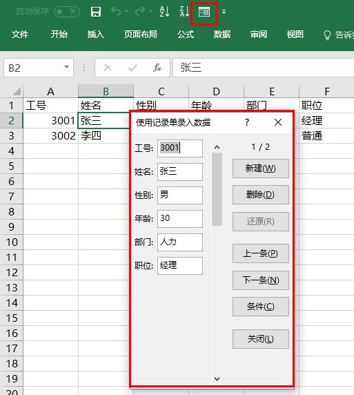
Task: Open the record Form icon in toolbar
Action: (x=204, y=12)
